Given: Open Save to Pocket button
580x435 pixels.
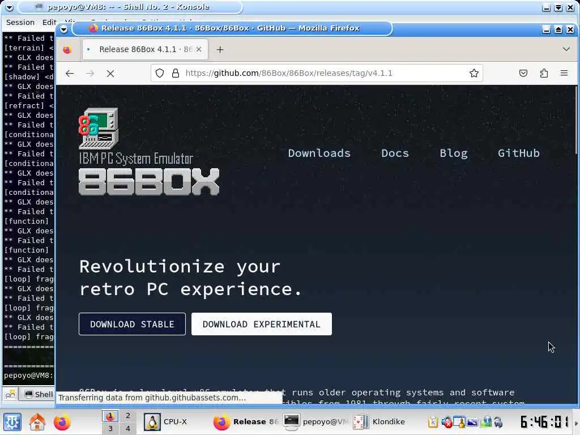Looking at the screenshot, I should pos(523,73).
